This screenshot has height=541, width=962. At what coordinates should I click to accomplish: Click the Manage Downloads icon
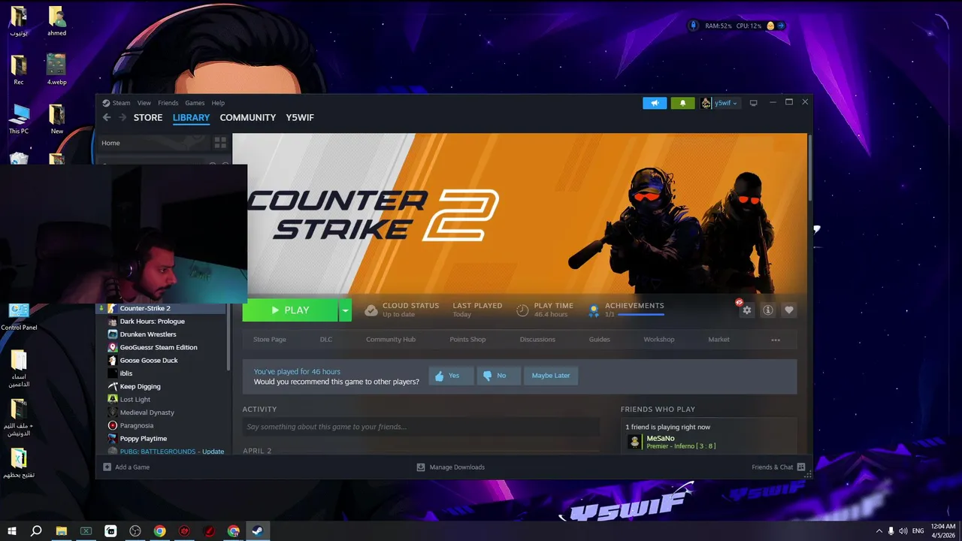[x=421, y=467]
